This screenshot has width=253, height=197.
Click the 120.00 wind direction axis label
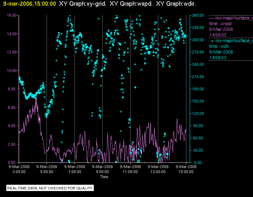(x=198, y=113)
